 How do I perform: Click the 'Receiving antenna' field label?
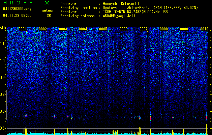(x=78, y=16)
